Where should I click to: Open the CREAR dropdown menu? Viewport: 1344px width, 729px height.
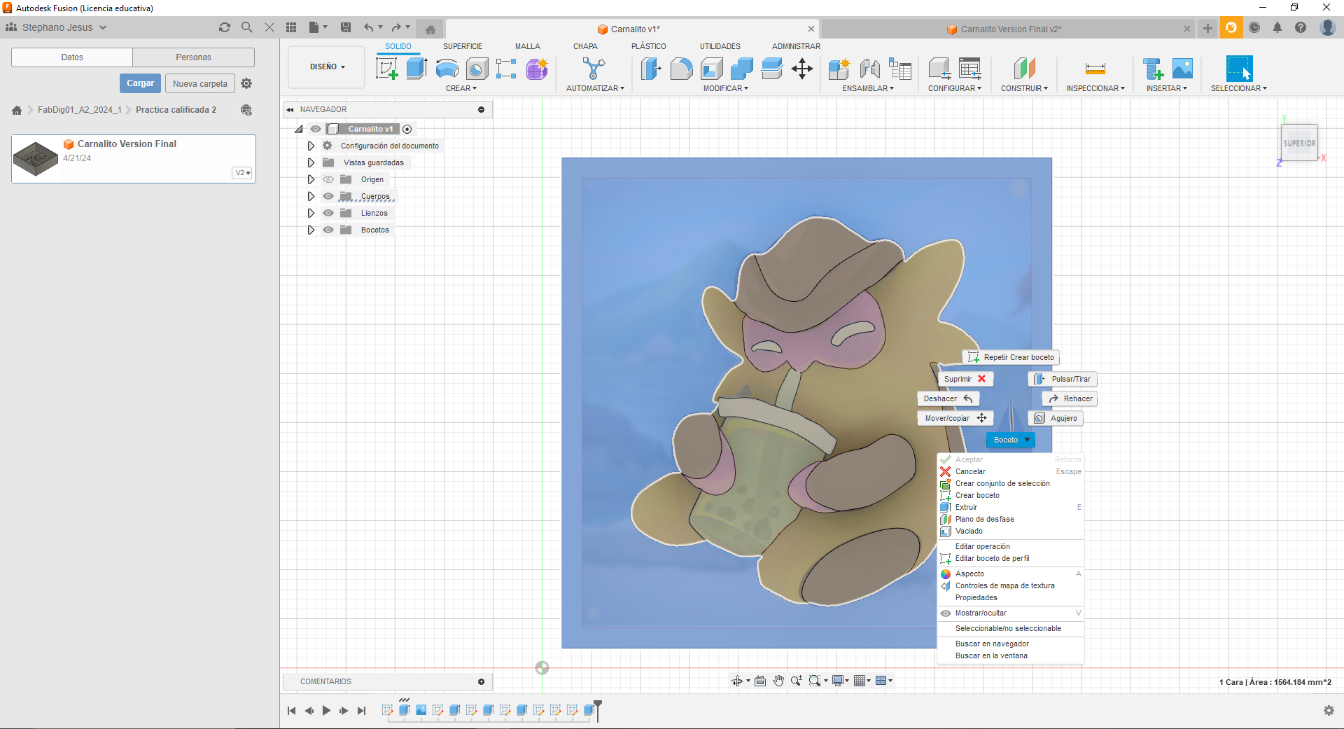[x=461, y=88]
